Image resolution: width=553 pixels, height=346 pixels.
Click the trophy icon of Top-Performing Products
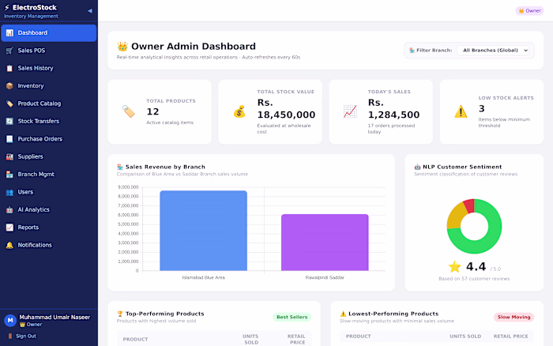[120, 314]
